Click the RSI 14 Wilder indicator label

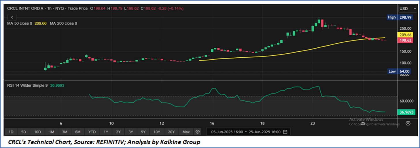point(28,85)
